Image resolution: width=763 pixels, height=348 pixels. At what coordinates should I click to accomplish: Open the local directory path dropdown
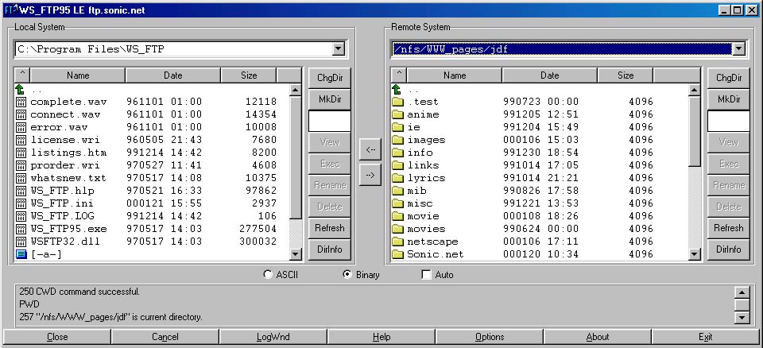(x=338, y=49)
